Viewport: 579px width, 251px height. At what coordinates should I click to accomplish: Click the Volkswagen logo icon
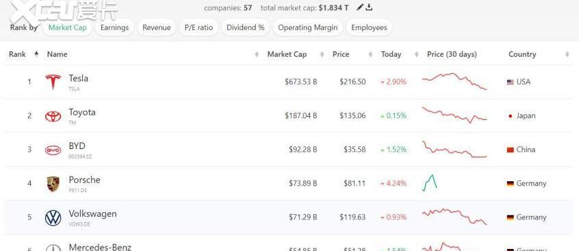(x=53, y=217)
